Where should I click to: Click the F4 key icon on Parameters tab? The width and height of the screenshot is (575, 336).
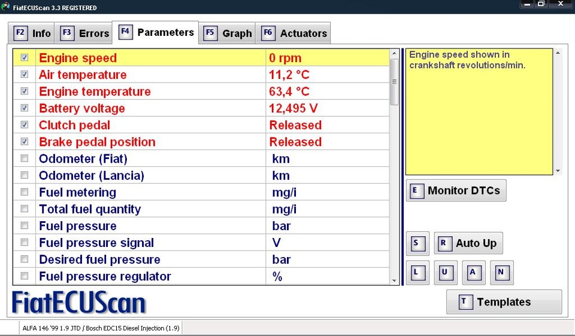(125, 32)
